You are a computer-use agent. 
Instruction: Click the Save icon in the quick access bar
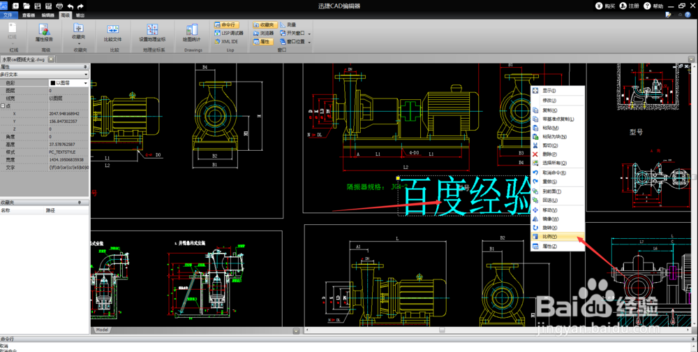point(38,6)
